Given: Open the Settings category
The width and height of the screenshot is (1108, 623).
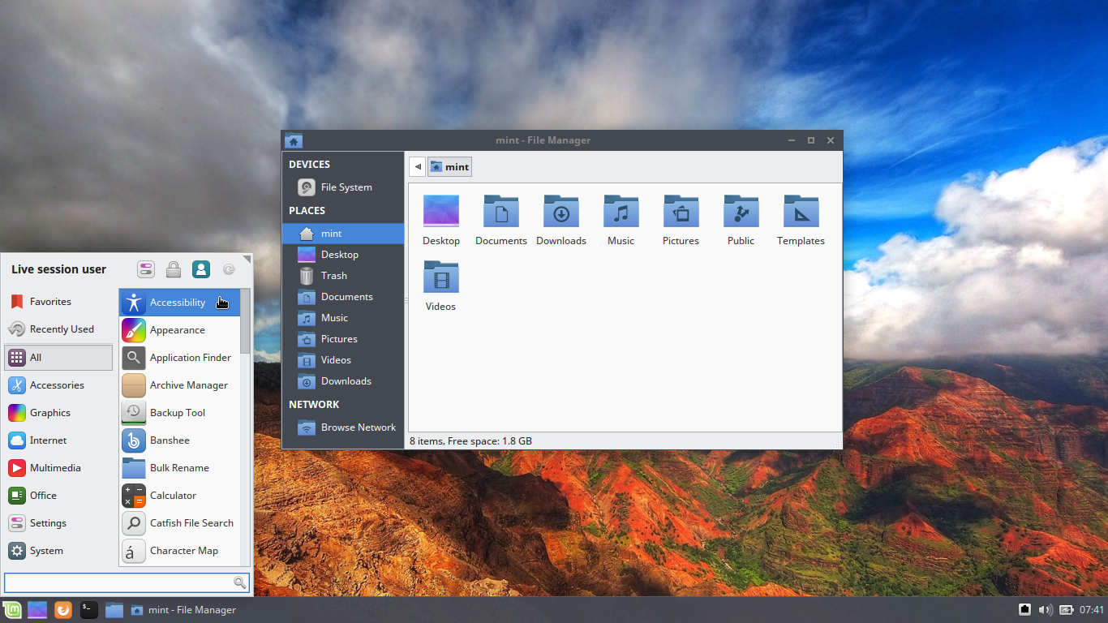Looking at the screenshot, I should pyautogui.click(x=58, y=523).
